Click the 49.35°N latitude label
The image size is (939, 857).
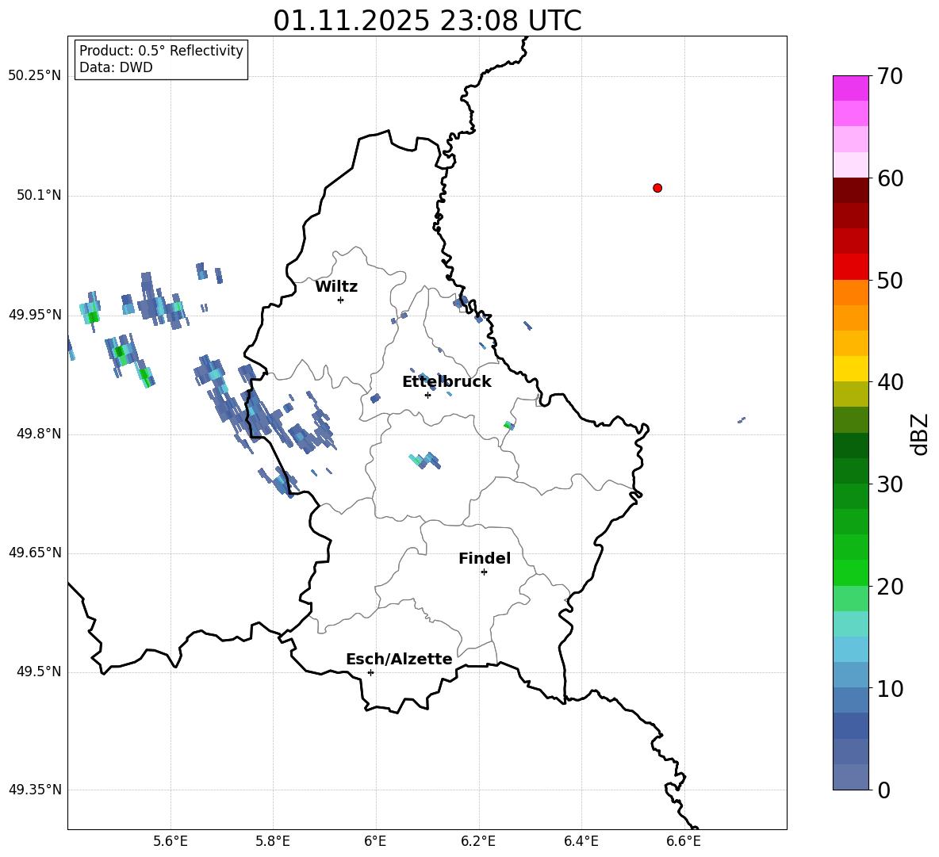click(35, 790)
